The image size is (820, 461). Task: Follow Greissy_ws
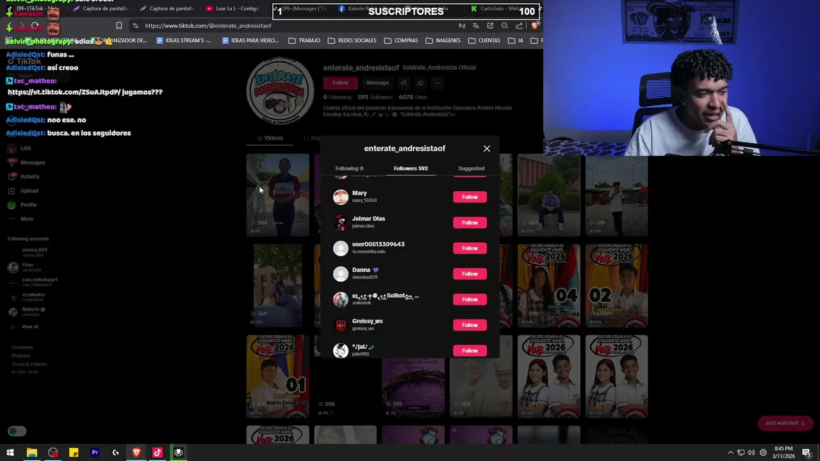(x=470, y=325)
